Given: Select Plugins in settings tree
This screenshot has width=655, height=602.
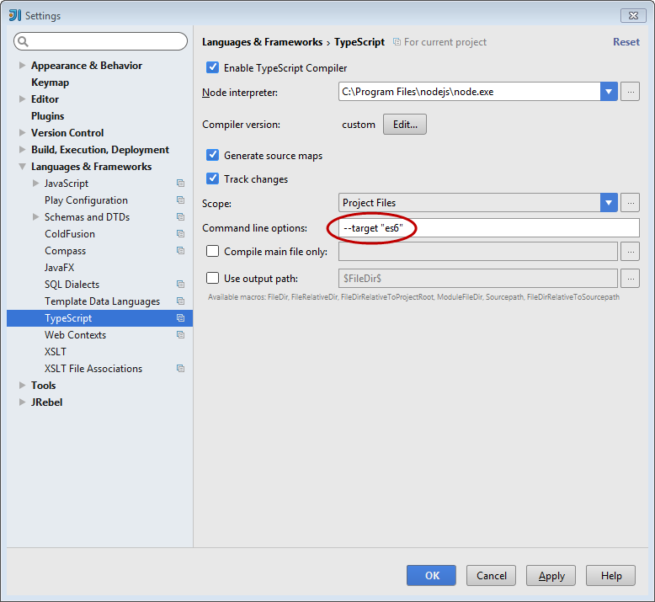Looking at the screenshot, I should [x=48, y=115].
